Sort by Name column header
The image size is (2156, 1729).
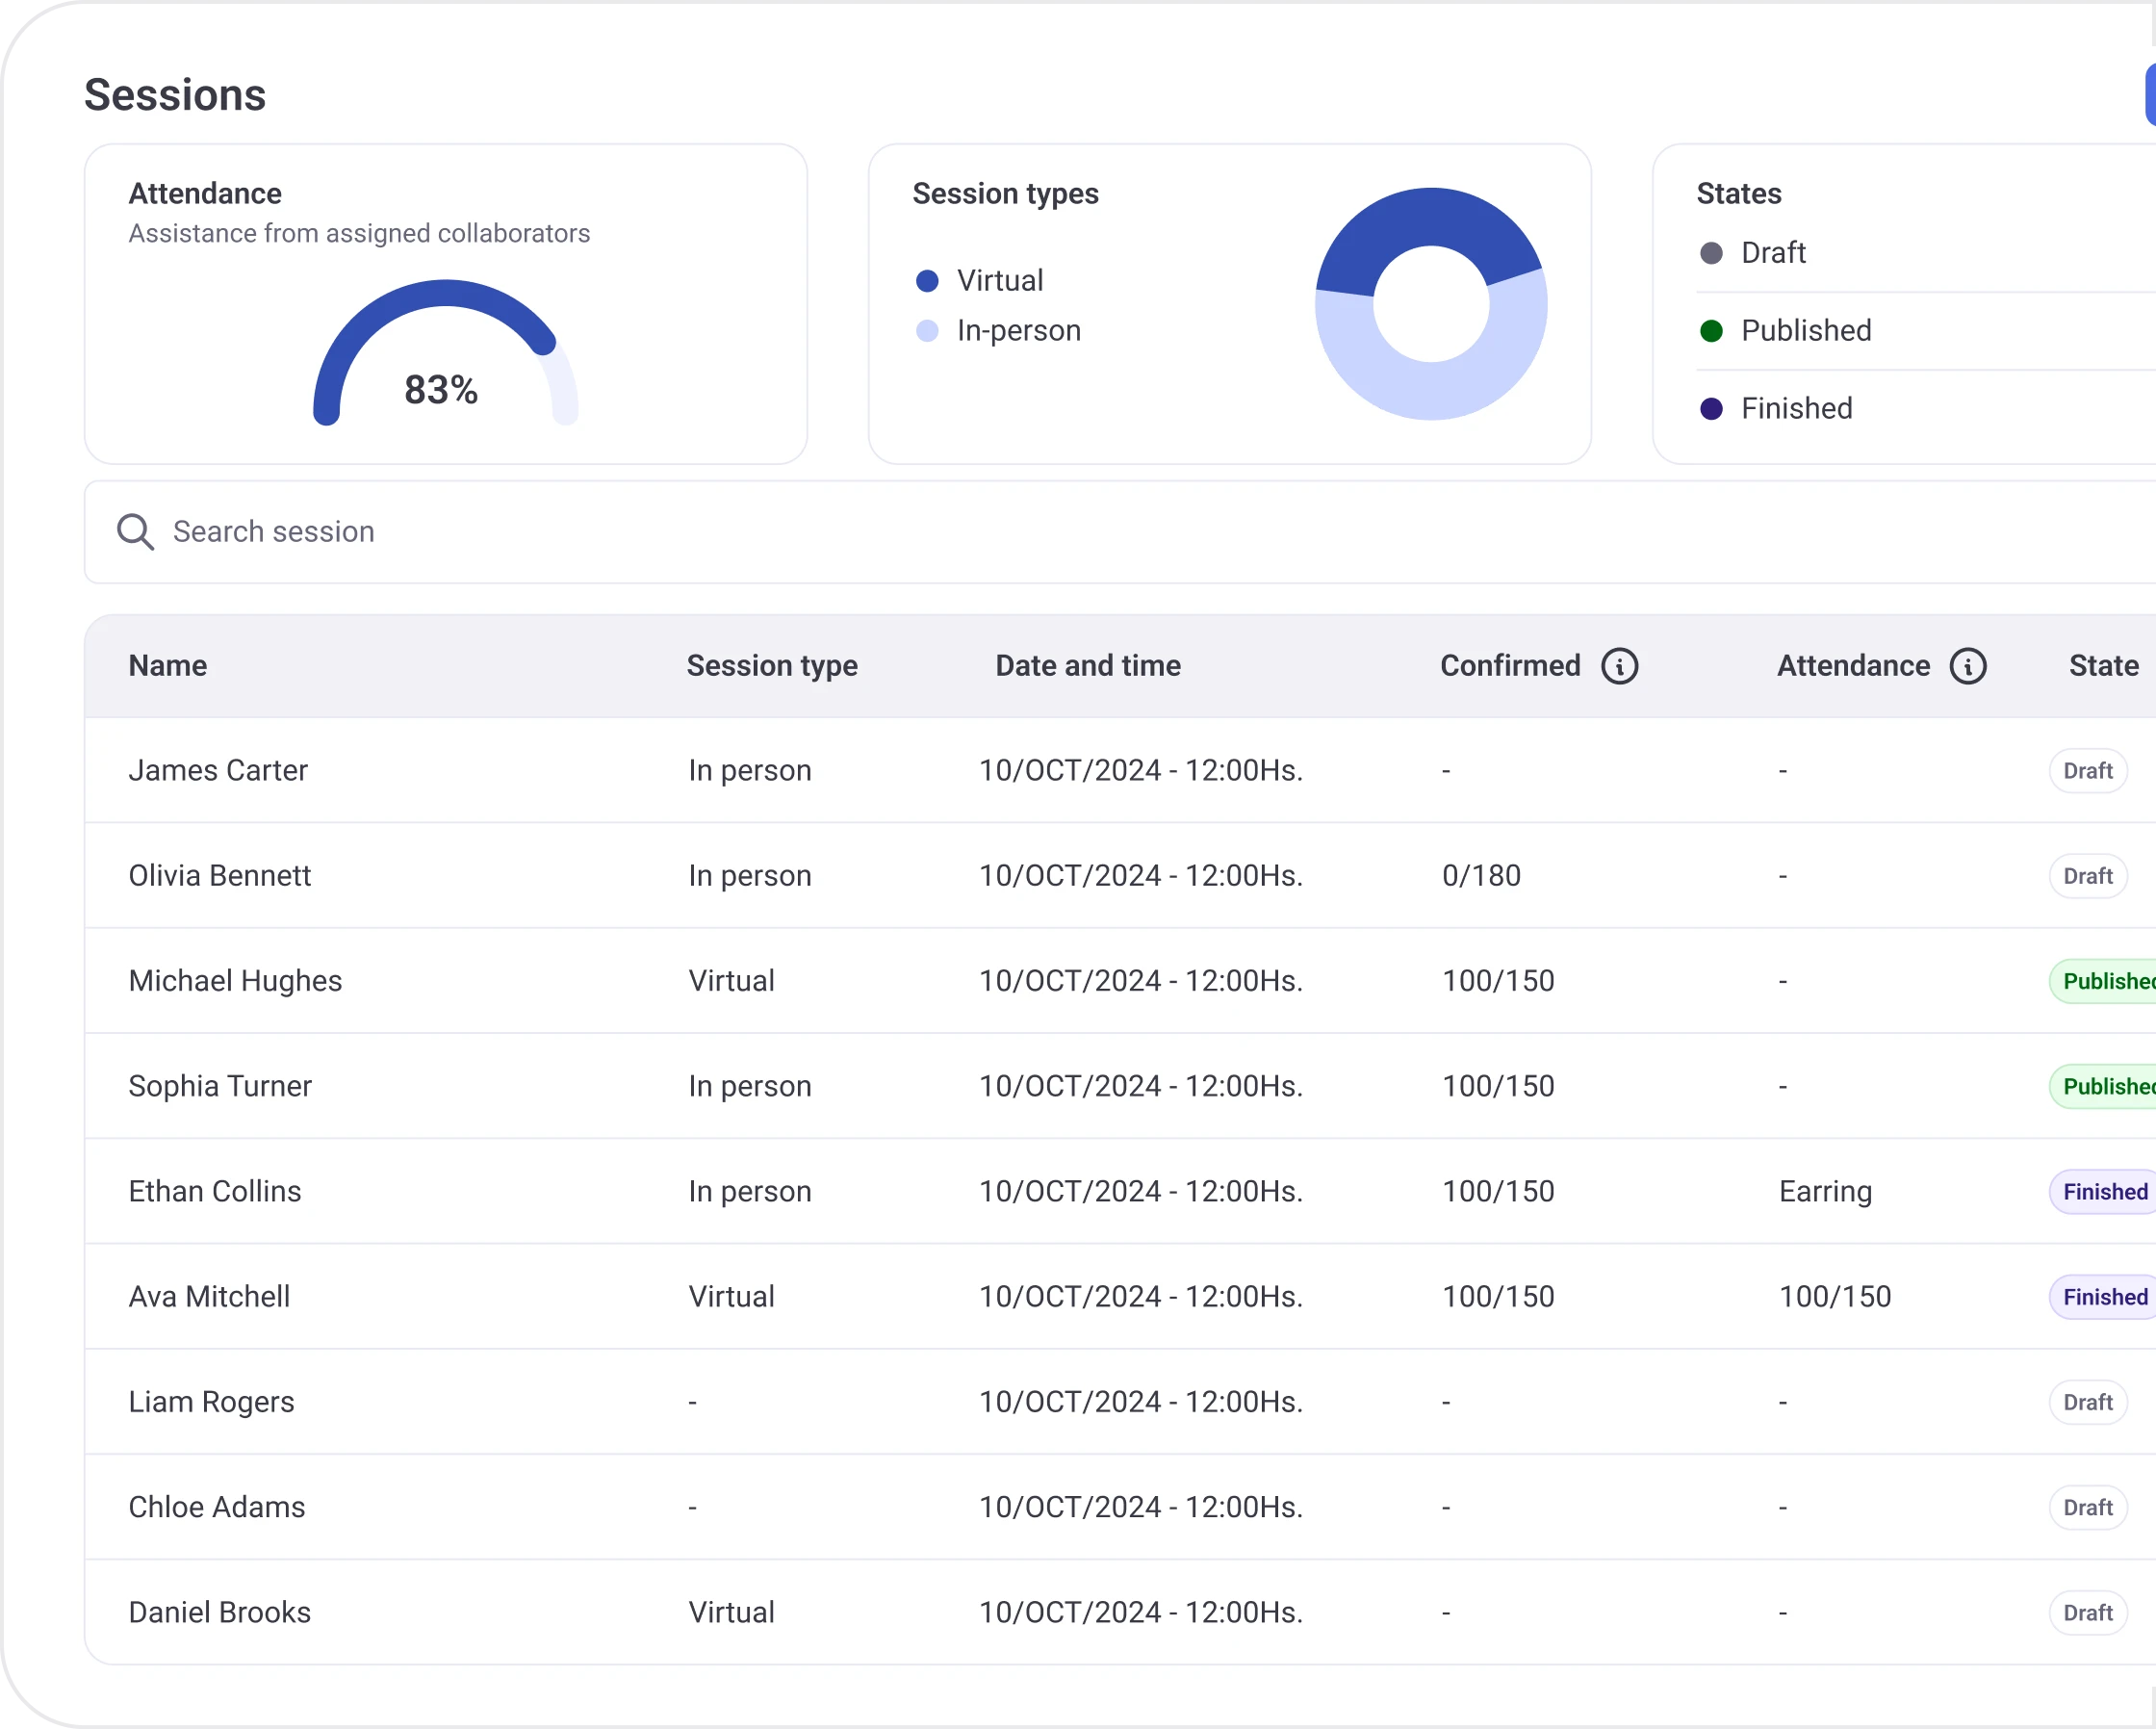[x=168, y=666]
